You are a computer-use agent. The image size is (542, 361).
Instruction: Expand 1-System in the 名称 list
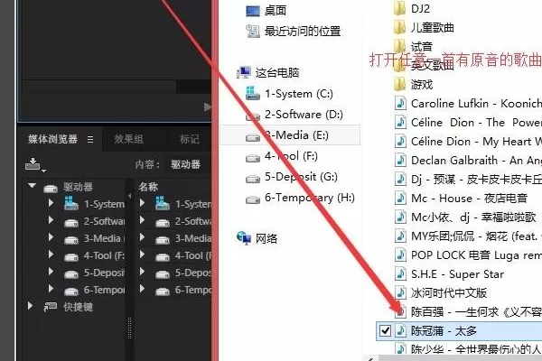click(142, 203)
